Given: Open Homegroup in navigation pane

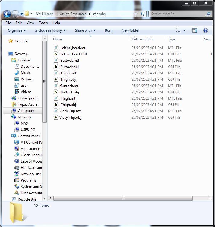Looking at the screenshot, I should (27, 98).
